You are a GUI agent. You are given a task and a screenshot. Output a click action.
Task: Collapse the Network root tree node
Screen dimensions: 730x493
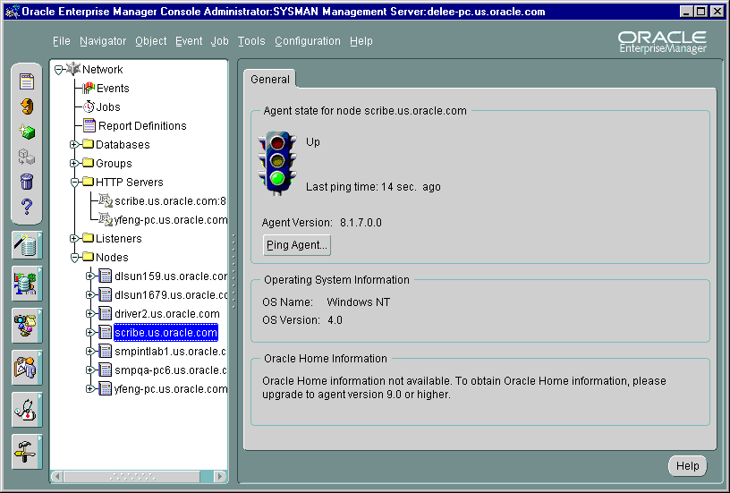click(x=59, y=70)
